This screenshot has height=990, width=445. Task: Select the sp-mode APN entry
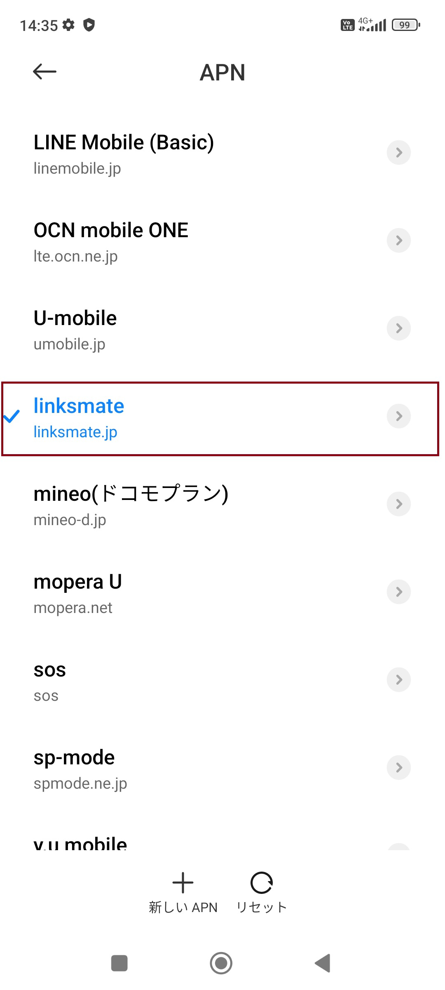pyautogui.click(x=165, y=767)
